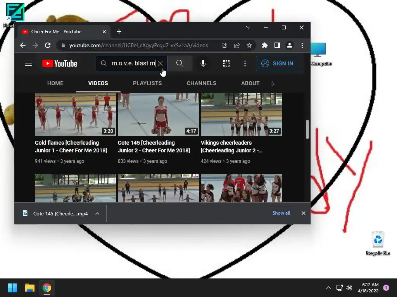The image size is (397, 297).
Task: Click the SIGN IN button
Action: (277, 63)
